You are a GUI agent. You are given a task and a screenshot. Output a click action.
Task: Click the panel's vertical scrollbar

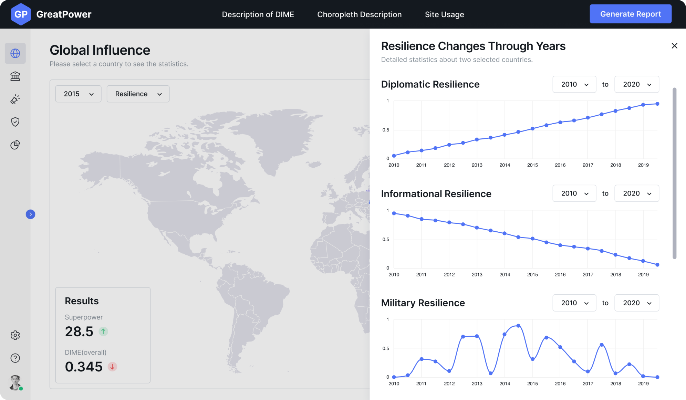pos(674,173)
